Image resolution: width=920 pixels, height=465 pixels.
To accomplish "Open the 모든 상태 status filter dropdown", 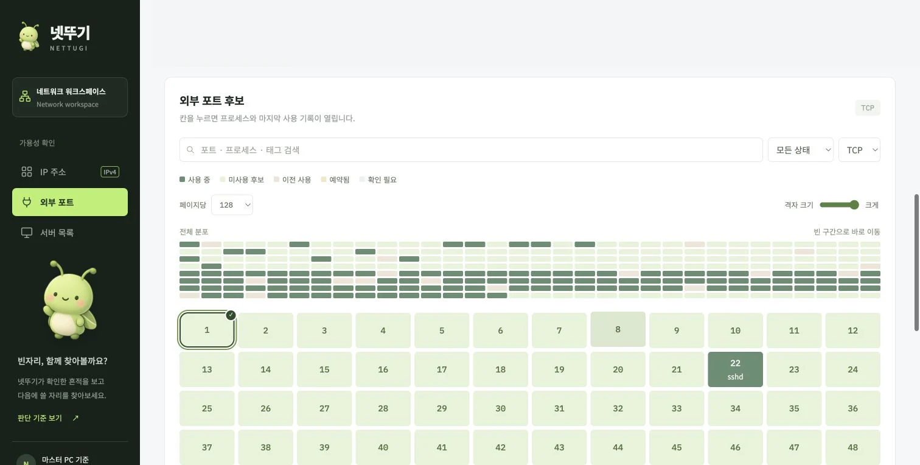I will 800,150.
